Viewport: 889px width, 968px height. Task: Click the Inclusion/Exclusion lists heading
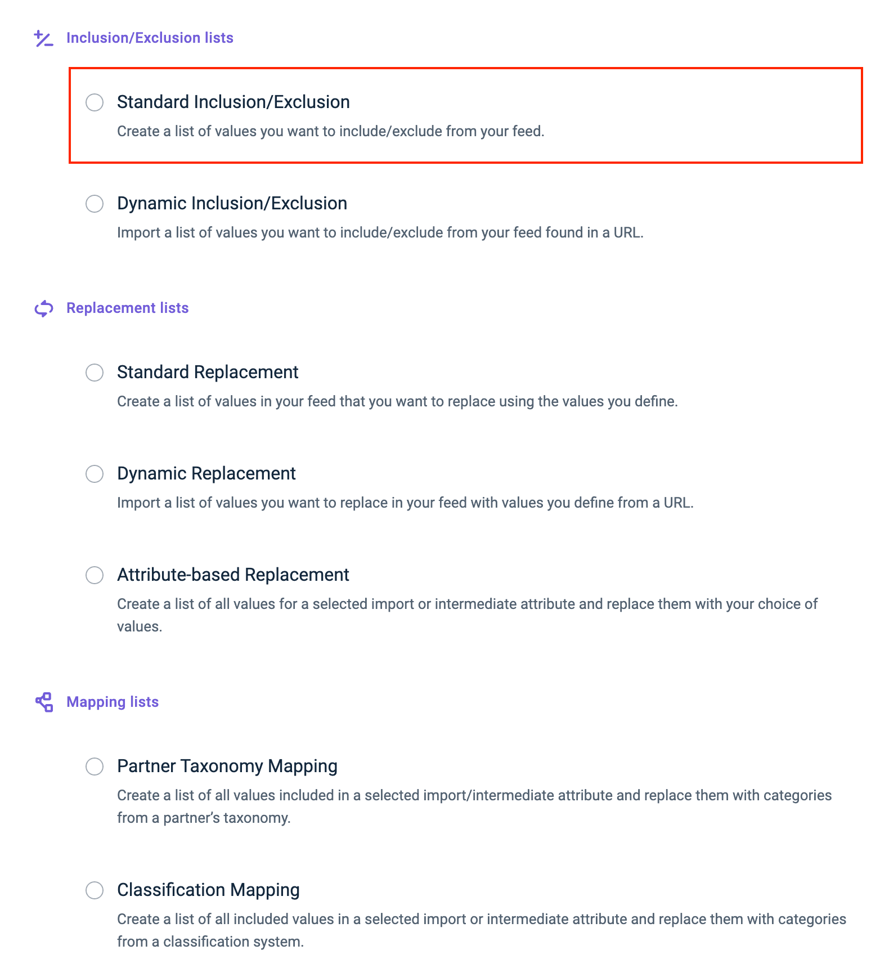[x=150, y=38]
